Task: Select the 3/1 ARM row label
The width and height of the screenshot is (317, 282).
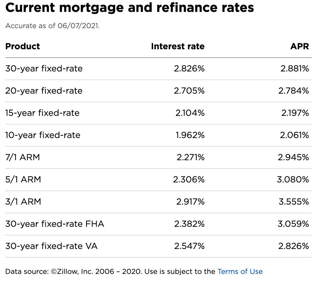Action: click(23, 202)
